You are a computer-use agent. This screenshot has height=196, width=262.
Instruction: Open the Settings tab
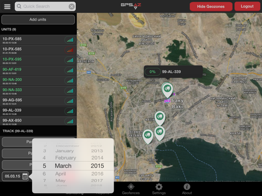click(x=159, y=189)
